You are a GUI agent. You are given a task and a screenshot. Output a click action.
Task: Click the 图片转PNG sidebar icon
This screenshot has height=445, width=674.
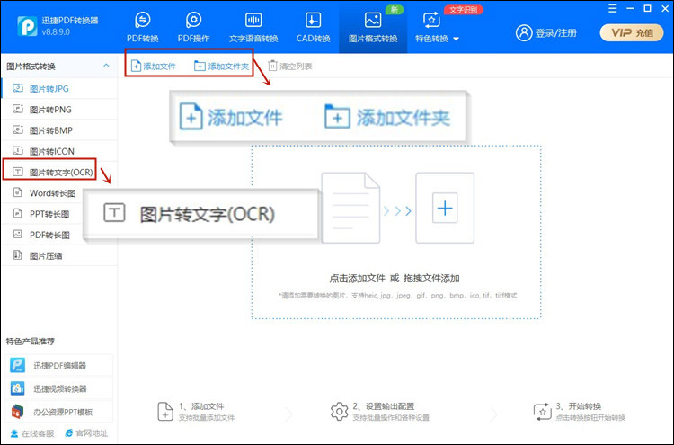coord(18,109)
